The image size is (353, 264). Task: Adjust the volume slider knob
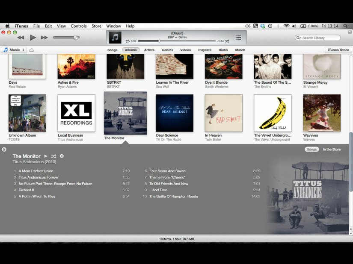tap(76, 38)
